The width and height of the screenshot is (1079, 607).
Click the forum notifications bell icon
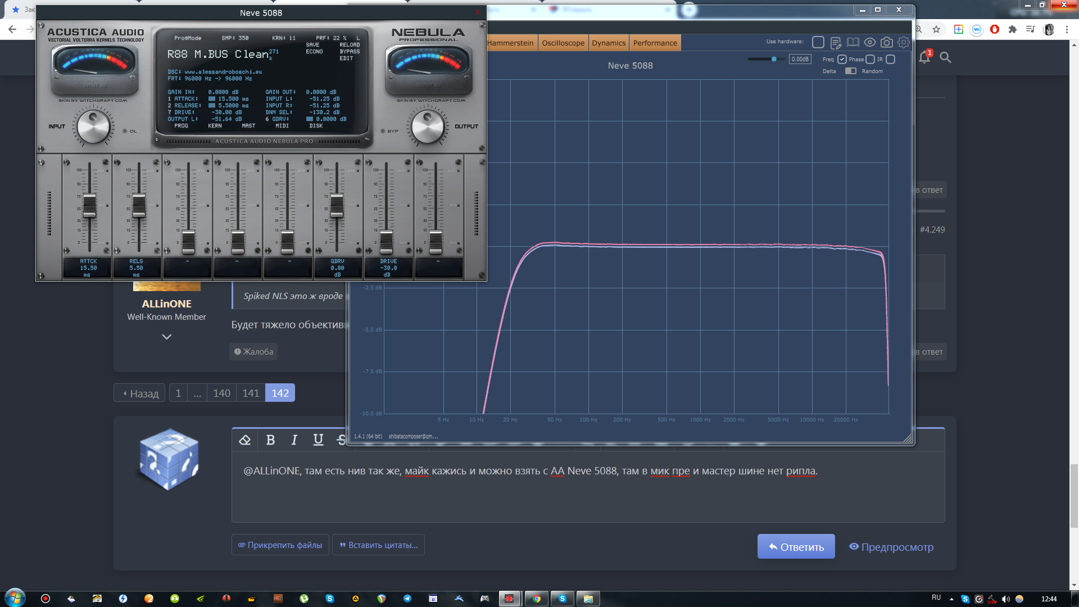click(x=924, y=57)
